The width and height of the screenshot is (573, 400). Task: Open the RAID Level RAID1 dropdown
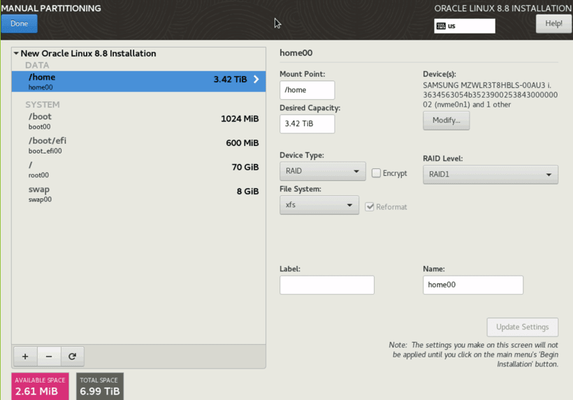coord(491,175)
